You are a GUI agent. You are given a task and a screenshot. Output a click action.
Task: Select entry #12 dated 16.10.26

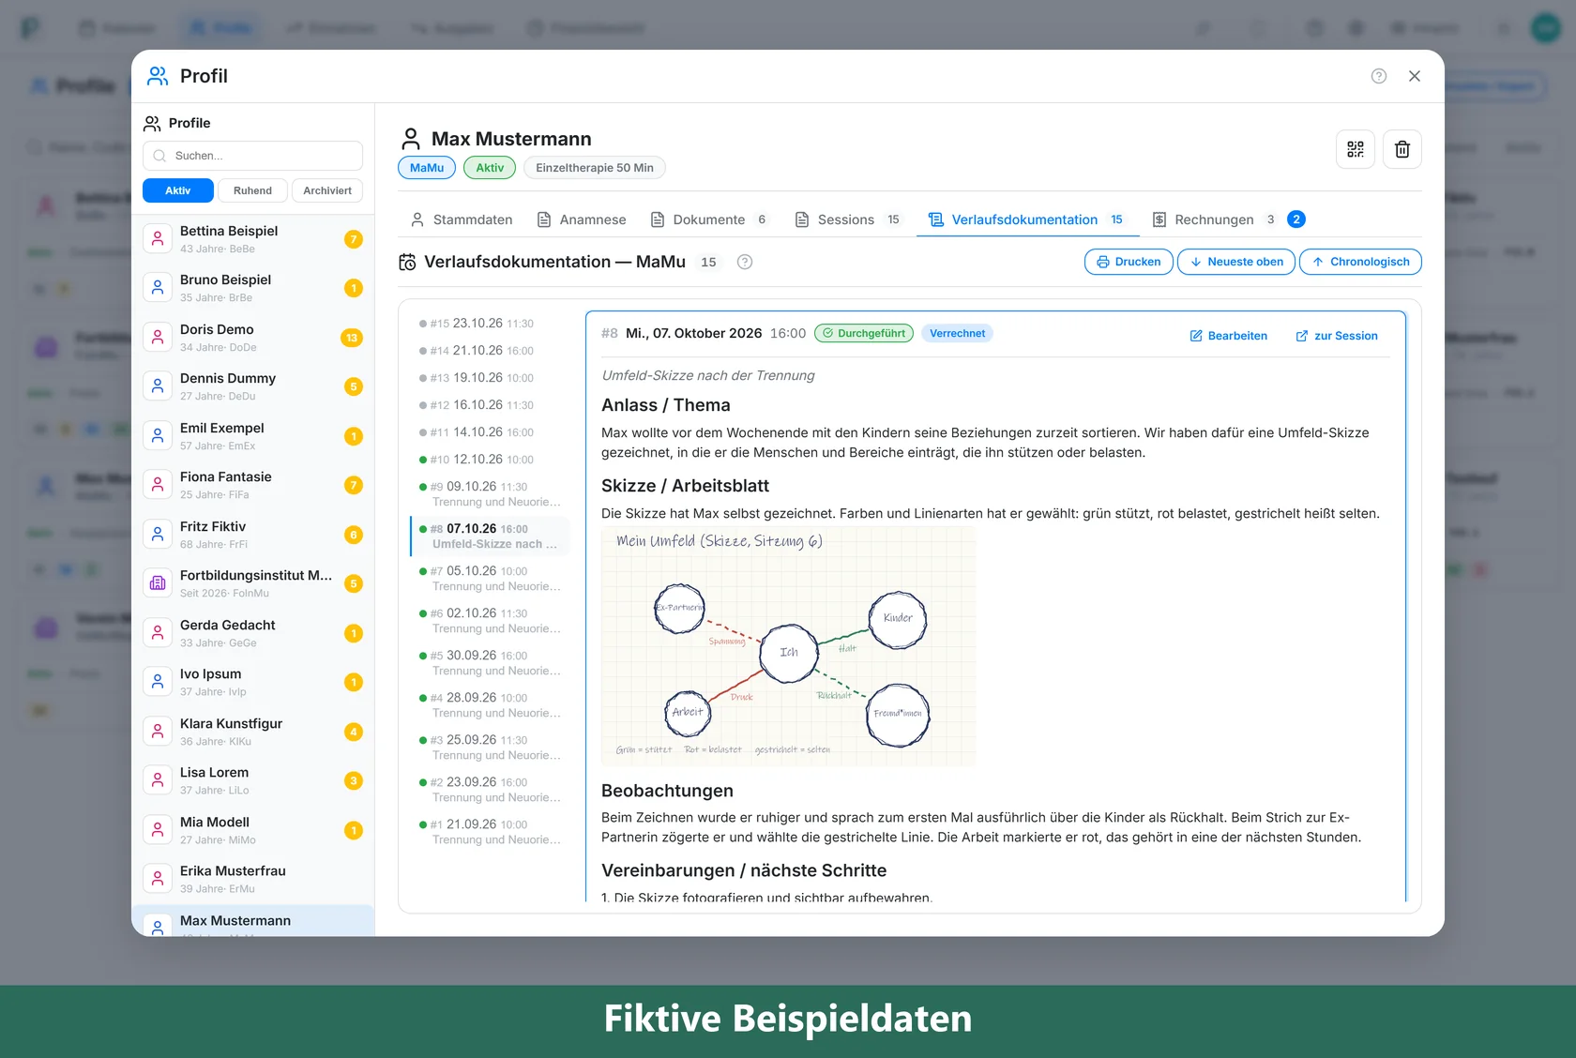click(490, 405)
